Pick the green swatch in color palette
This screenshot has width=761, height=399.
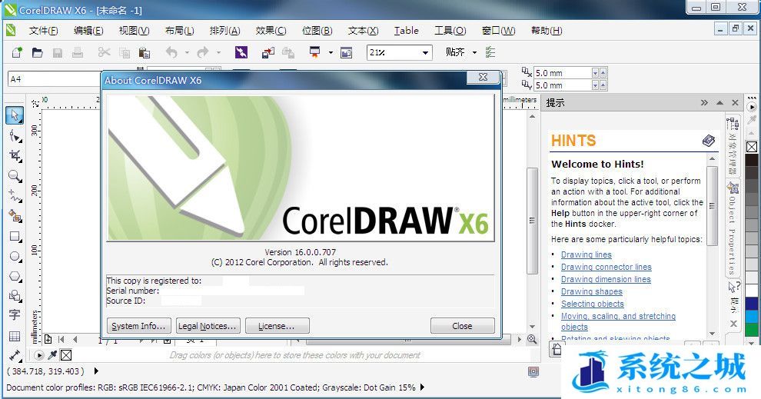(751, 329)
